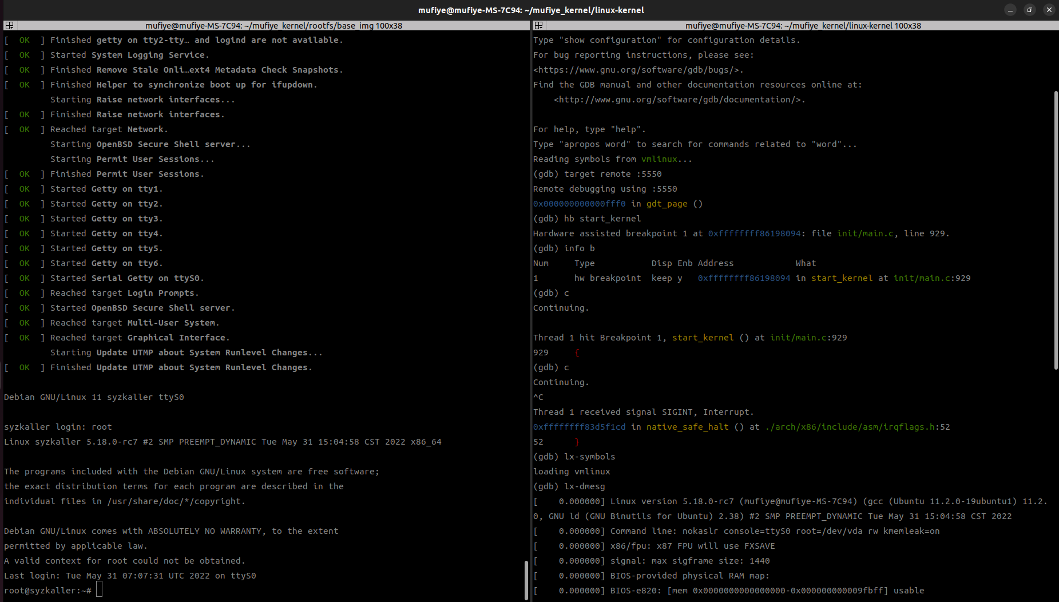Click the BIOS-e820 usable memory line
Screen dimensions: 1059x602
pos(729,591)
